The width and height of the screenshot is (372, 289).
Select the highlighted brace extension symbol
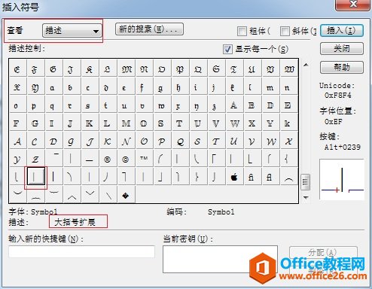[x=35, y=177]
